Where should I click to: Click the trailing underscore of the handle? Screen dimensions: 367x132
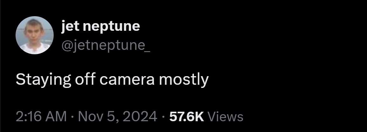147,51
